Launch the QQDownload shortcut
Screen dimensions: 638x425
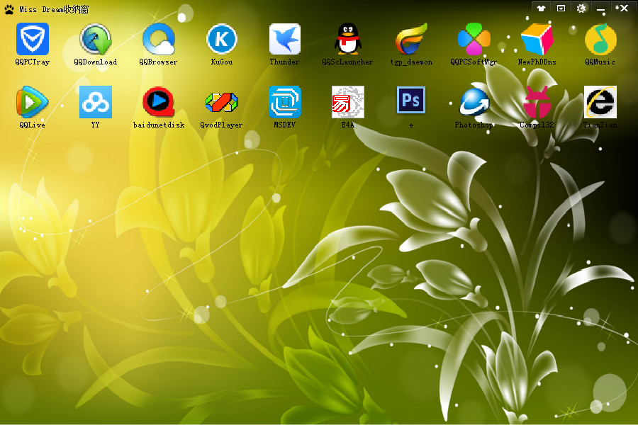pos(96,39)
